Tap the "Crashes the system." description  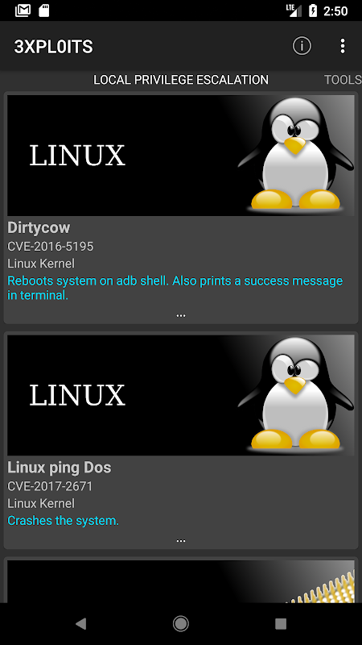click(64, 521)
